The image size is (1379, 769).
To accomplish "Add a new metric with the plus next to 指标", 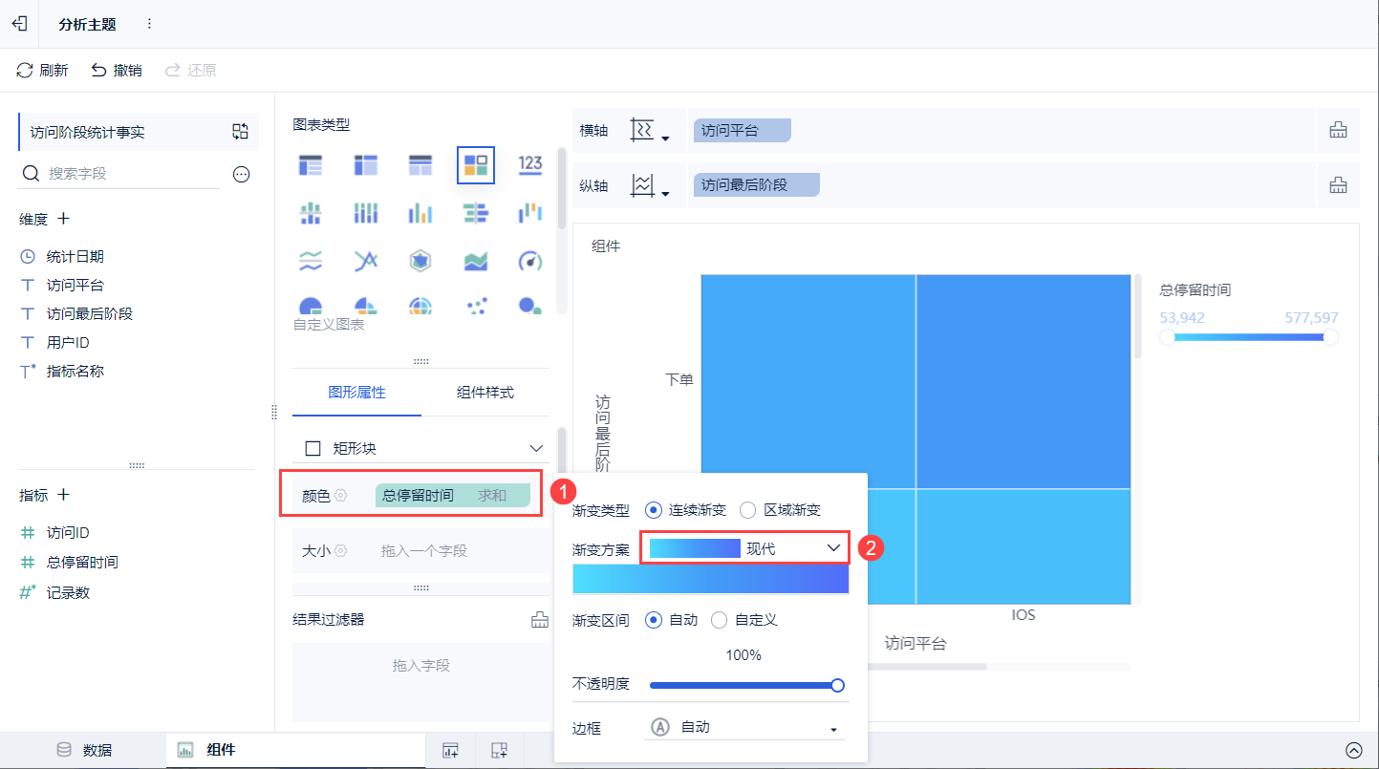I will pos(64,495).
